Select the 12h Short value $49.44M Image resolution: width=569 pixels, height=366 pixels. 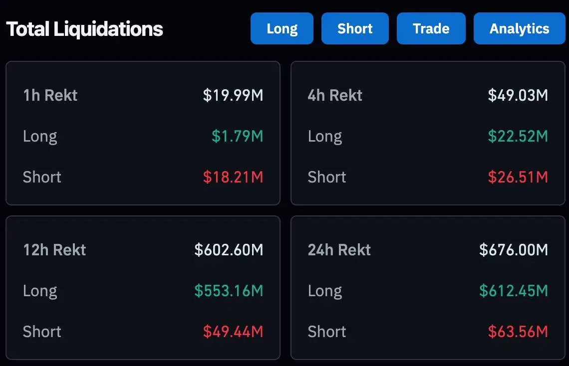click(x=233, y=332)
